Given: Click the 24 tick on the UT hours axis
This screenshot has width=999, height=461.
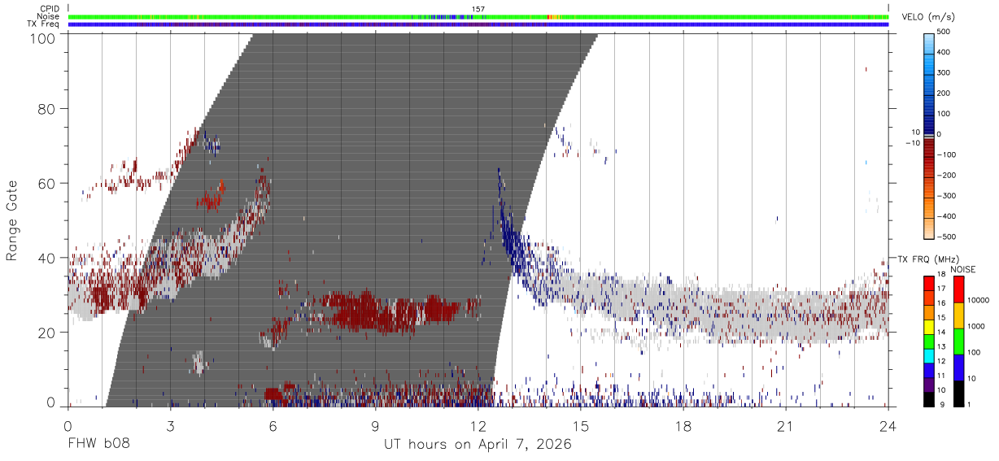Looking at the screenshot, I should coord(888,426).
